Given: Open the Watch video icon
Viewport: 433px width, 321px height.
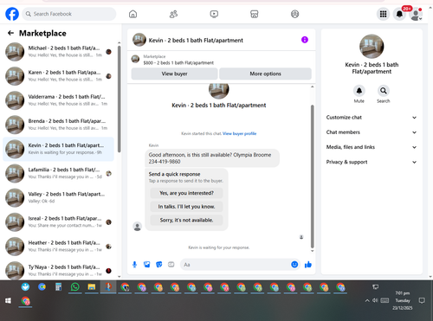Looking at the screenshot, I should [214, 14].
